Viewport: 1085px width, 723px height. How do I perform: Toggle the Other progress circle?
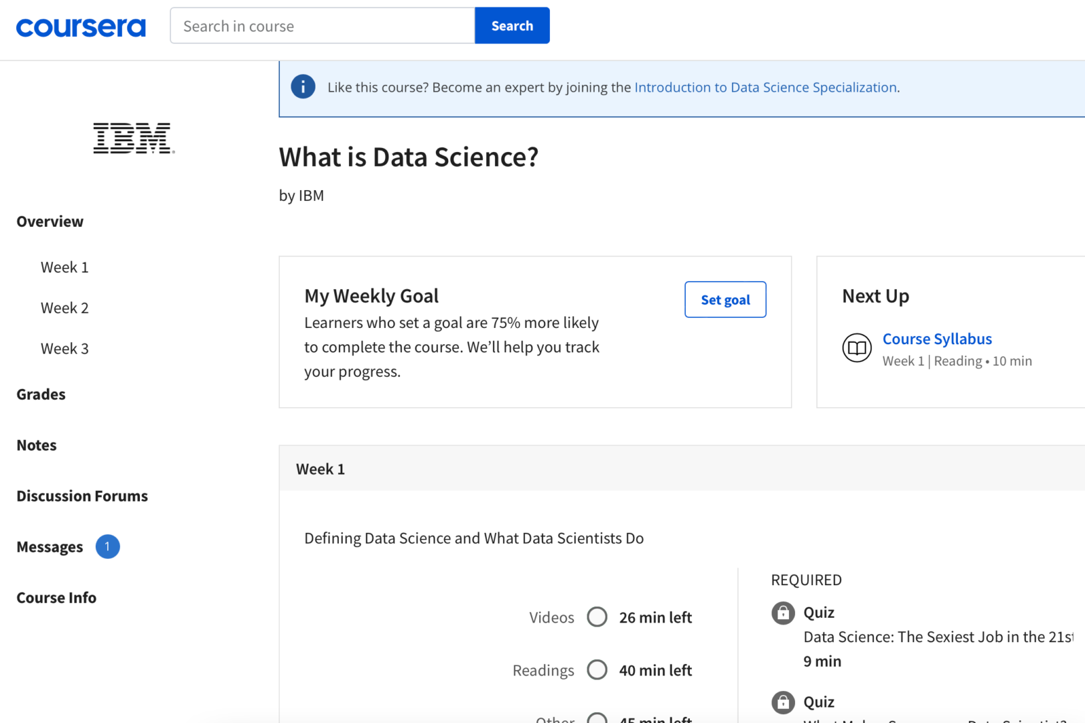tap(597, 718)
